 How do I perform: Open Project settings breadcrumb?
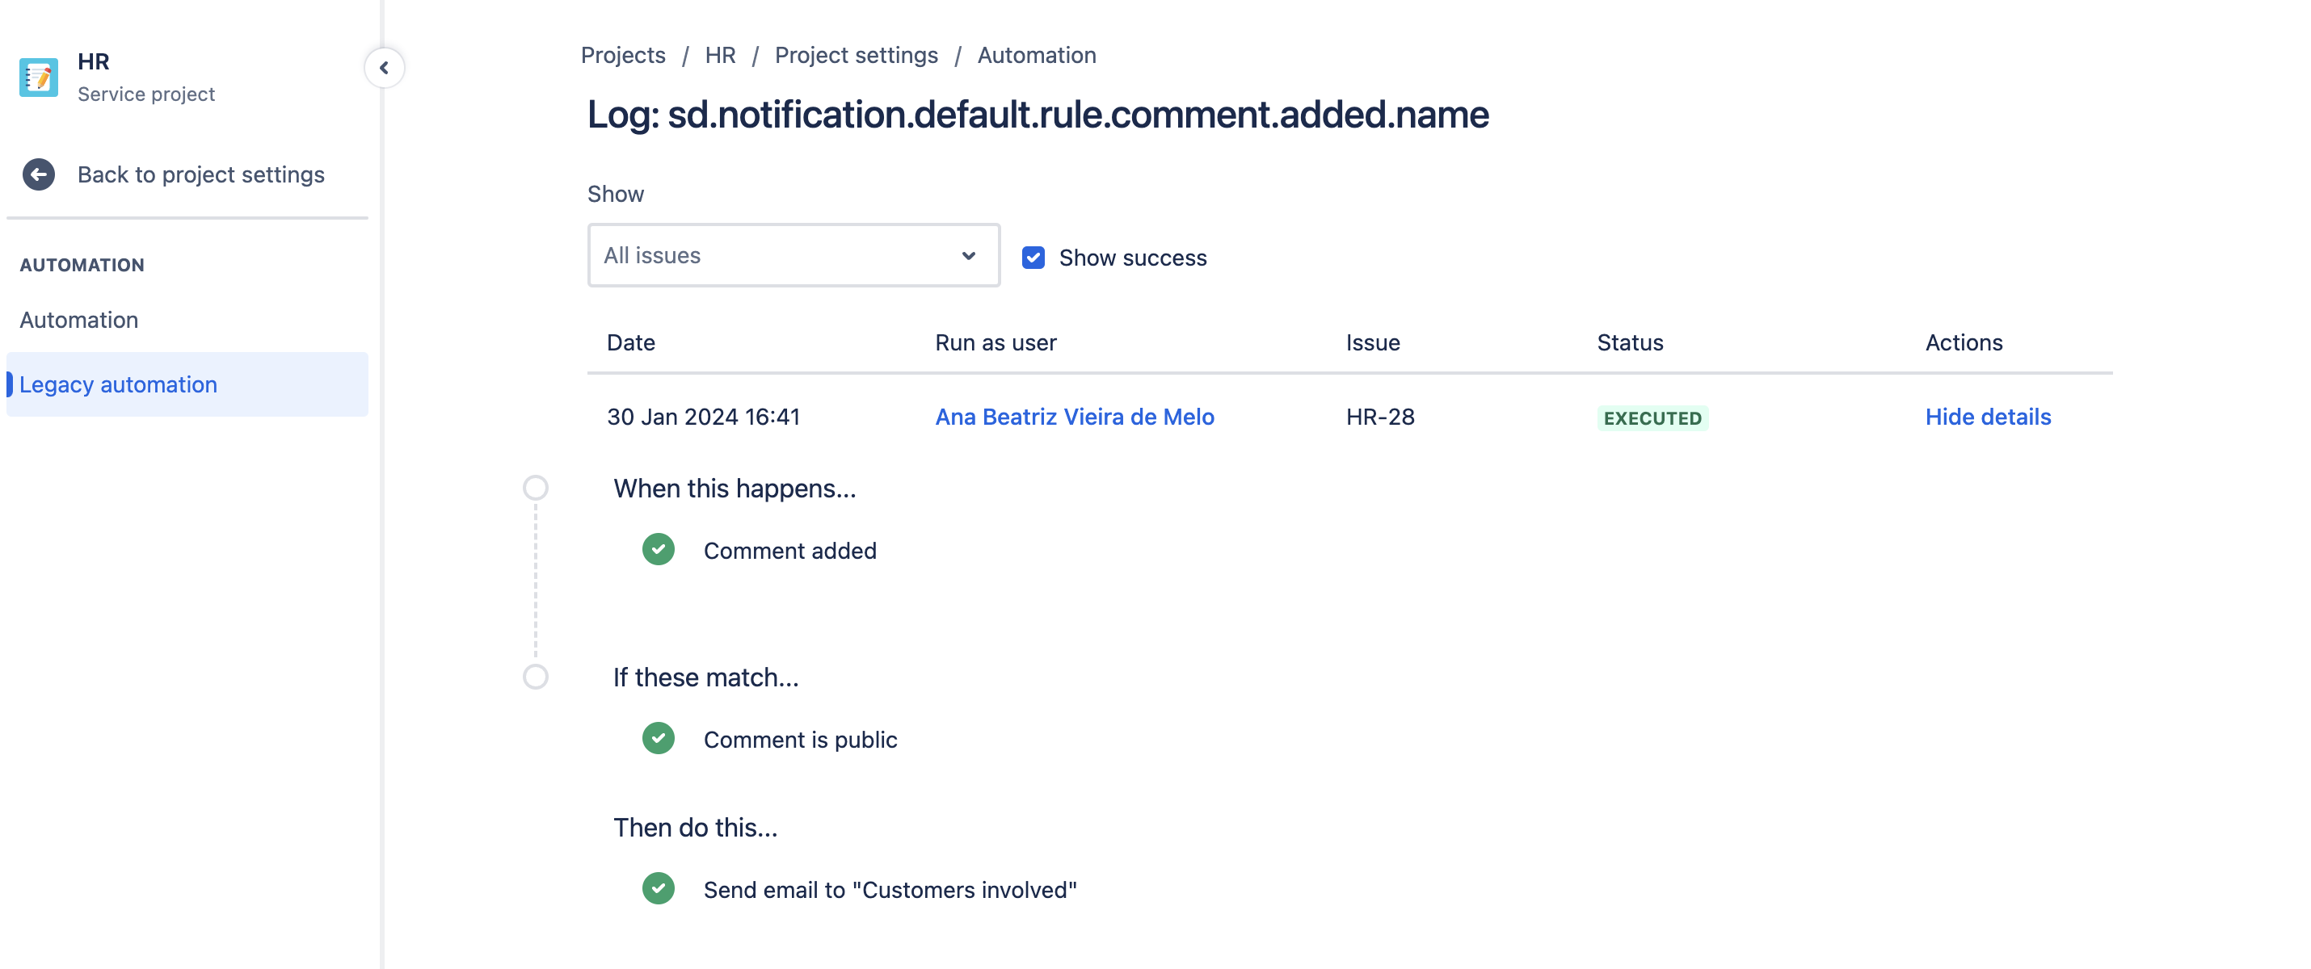(856, 56)
